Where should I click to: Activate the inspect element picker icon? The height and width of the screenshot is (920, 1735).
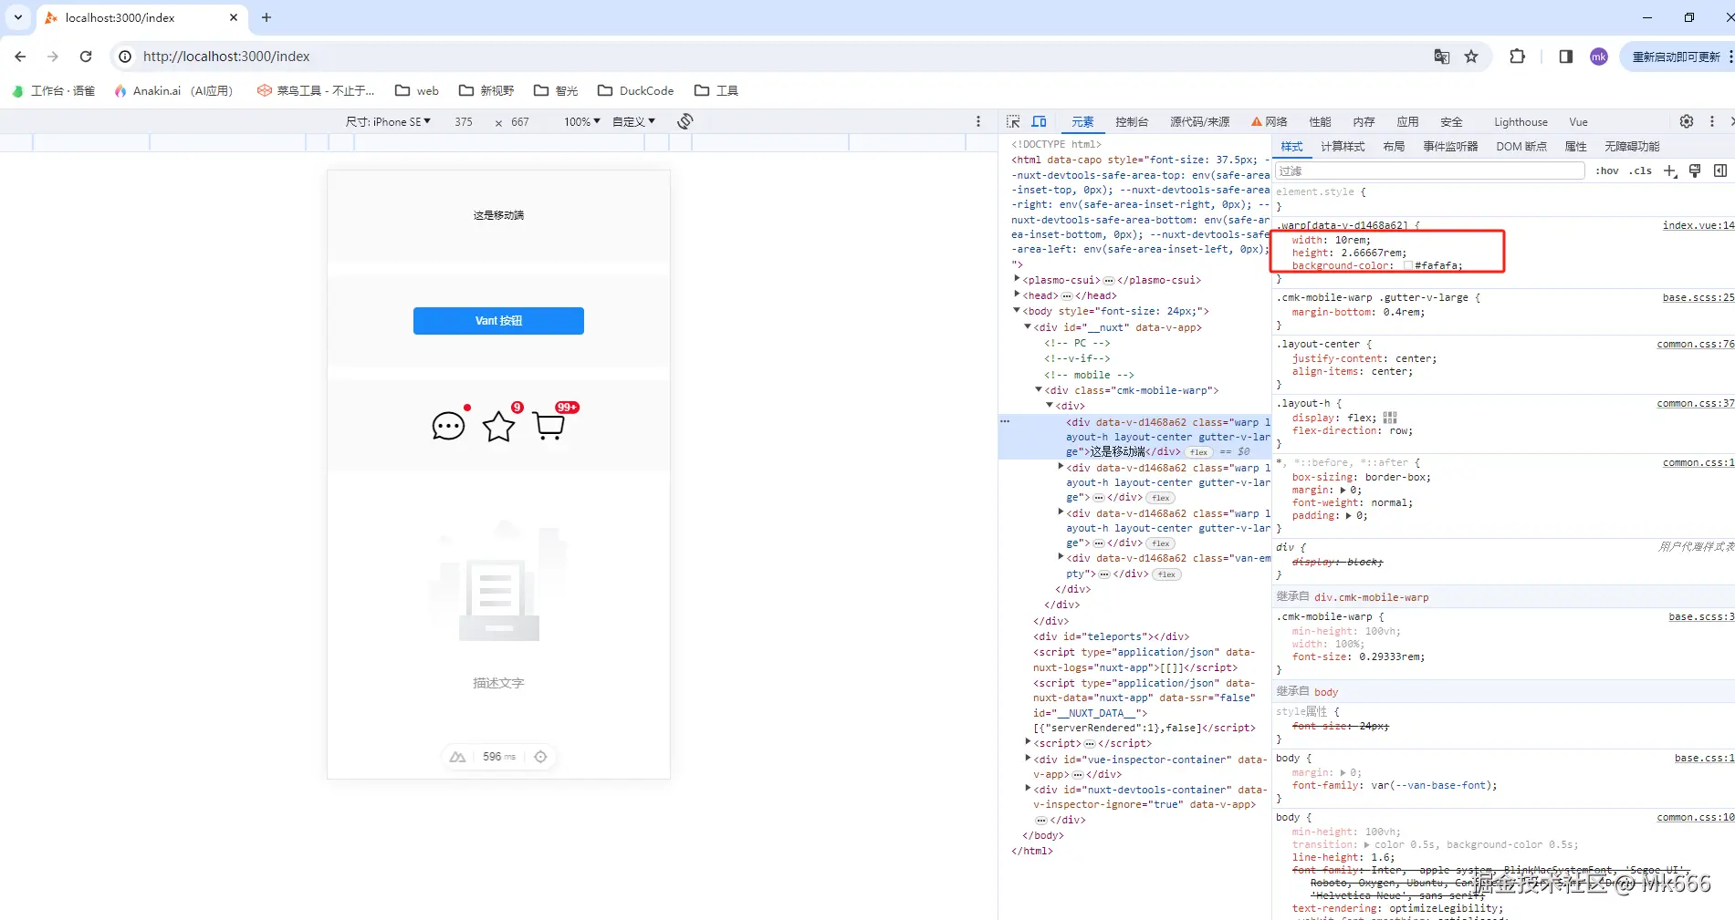(1013, 121)
